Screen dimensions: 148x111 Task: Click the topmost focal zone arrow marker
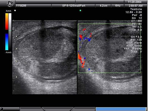[x=16, y=36]
